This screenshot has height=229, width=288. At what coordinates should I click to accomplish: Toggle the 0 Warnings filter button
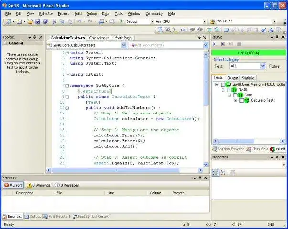click(x=39, y=185)
